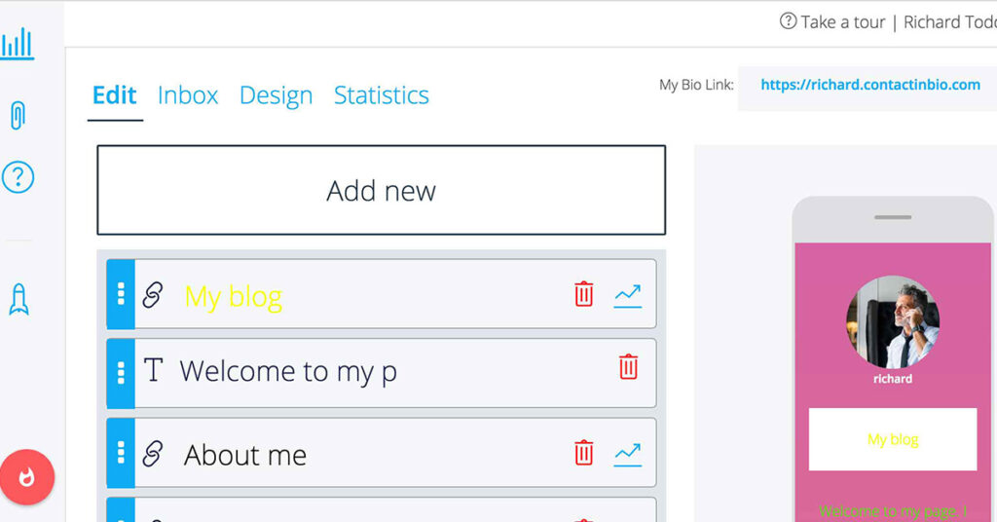Click the drag handle of About me row
This screenshot has width=997, height=522.
[121, 453]
